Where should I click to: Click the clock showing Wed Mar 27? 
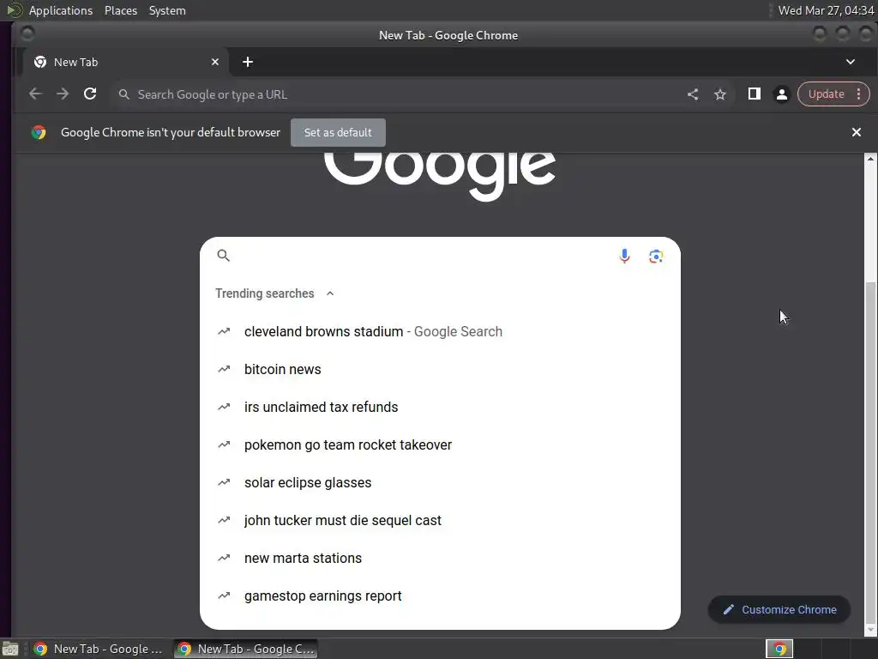(x=826, y=10)
